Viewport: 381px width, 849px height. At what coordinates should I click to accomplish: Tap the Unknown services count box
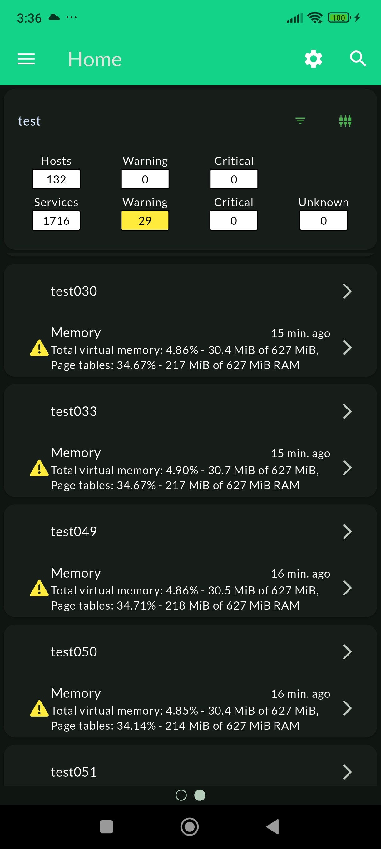point(324,220)
